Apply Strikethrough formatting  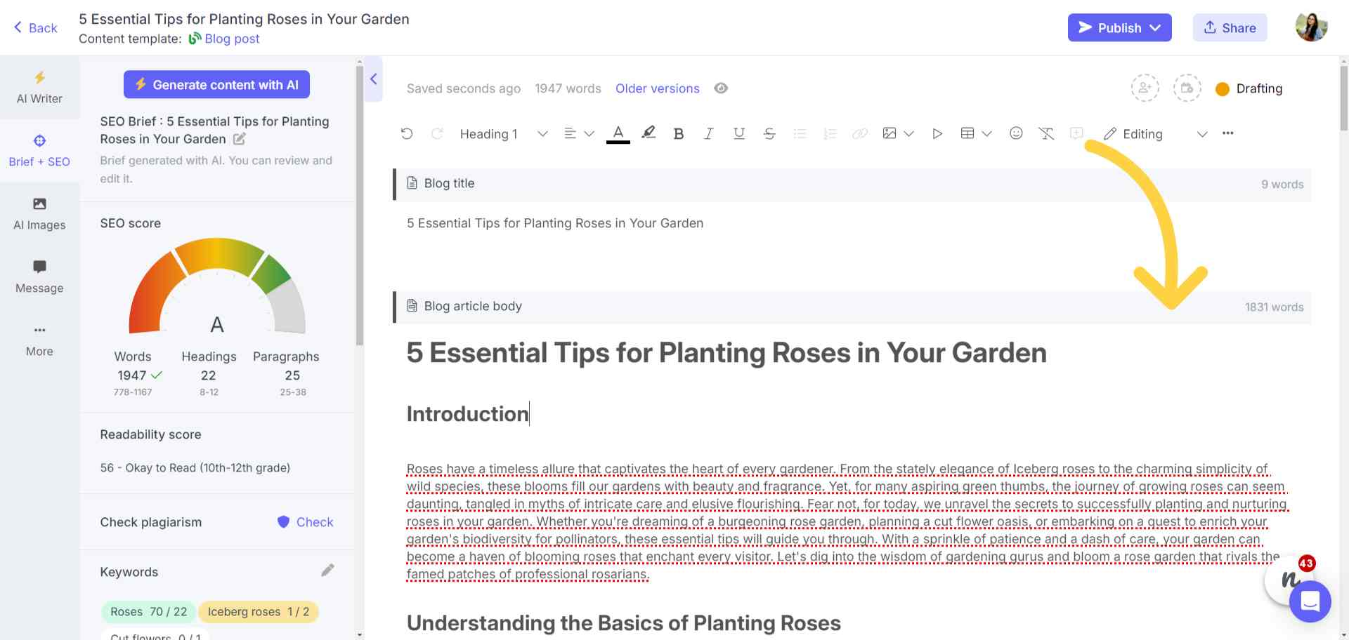(x=769, y=133)
